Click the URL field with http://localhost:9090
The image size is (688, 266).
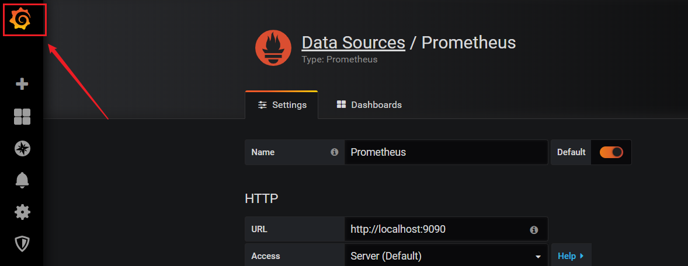pos(446,229)
